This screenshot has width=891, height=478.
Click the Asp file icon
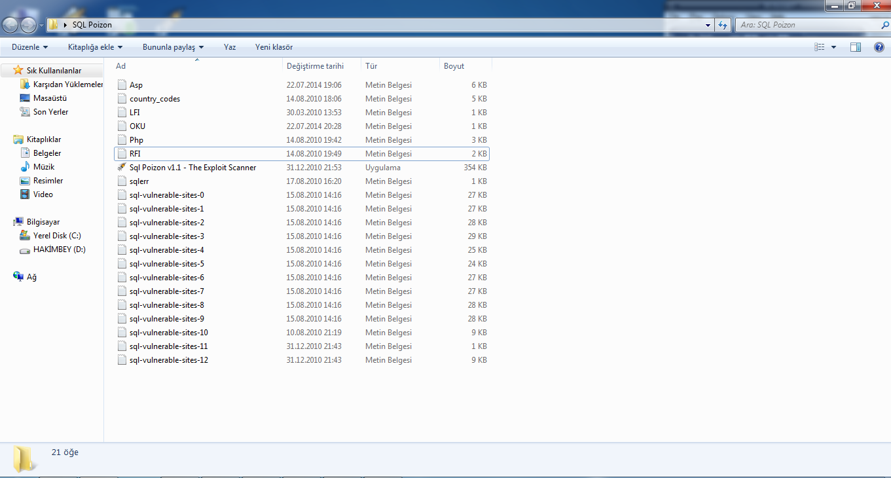122,85
